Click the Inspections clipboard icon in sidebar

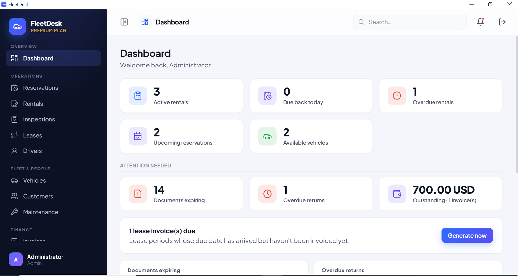click(x=15, y=119)
